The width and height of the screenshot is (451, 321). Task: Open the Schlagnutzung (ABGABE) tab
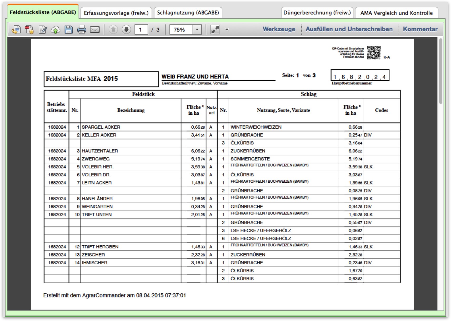188,13
